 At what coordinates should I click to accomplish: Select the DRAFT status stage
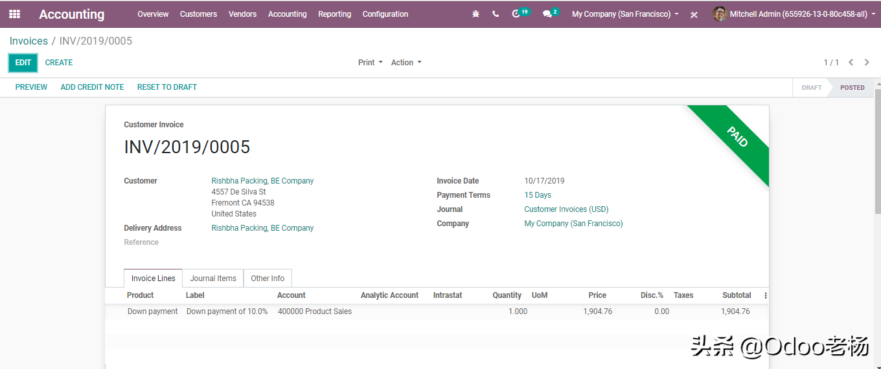811,88
